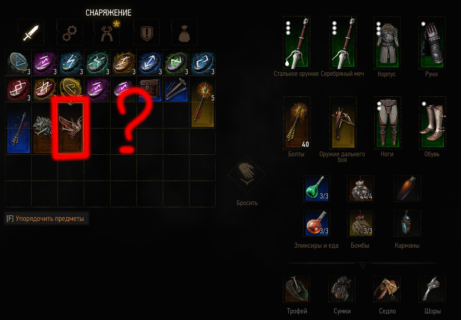Click the Ноги trousers slot
This screenshot has height=320, width=461.
click(387, 123)
